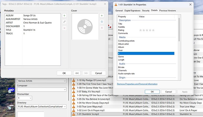Viewport: 203px width, 117px height.
Task: Go to next file with >> button
Action: coord(86,73)
